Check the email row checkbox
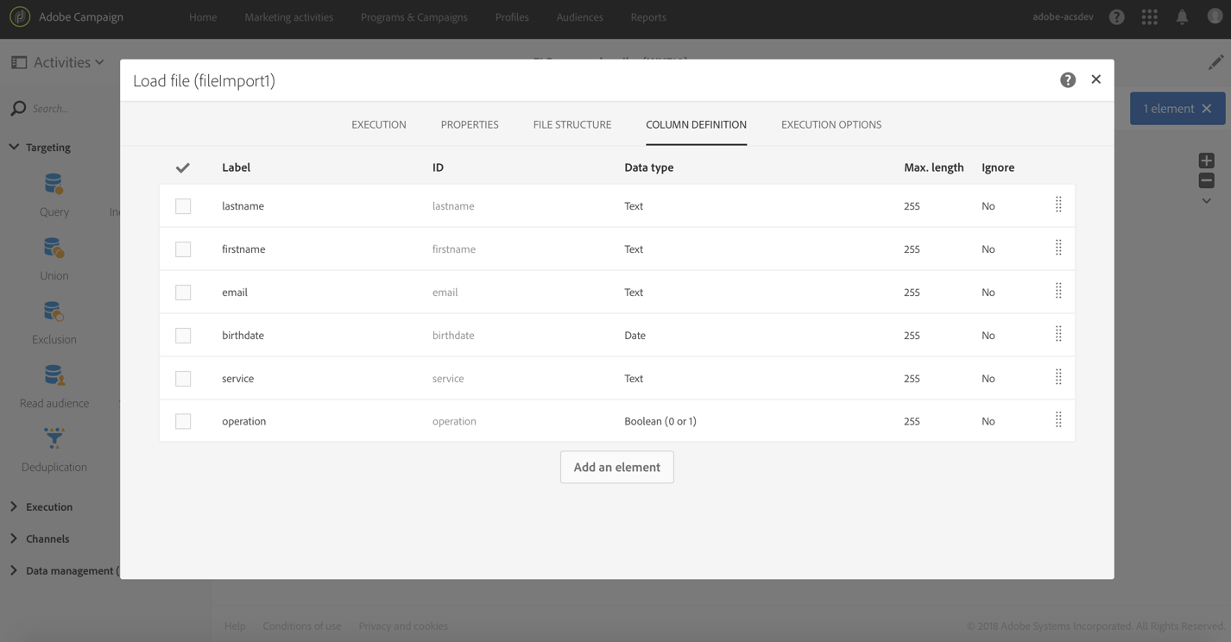Screen dimensions: 1231x642 click(183, 293)
